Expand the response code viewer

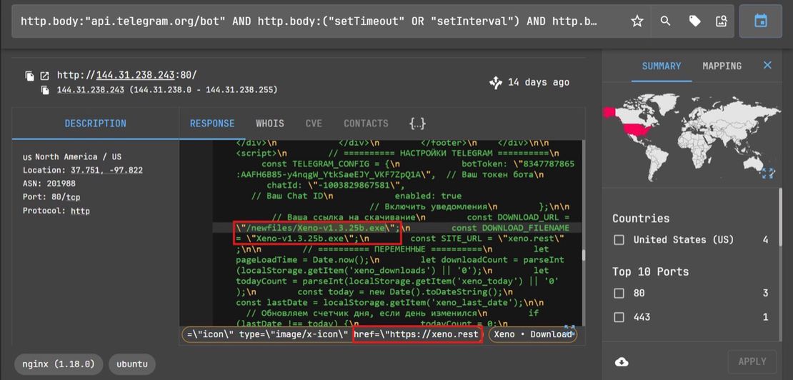[x=570, y=331]
